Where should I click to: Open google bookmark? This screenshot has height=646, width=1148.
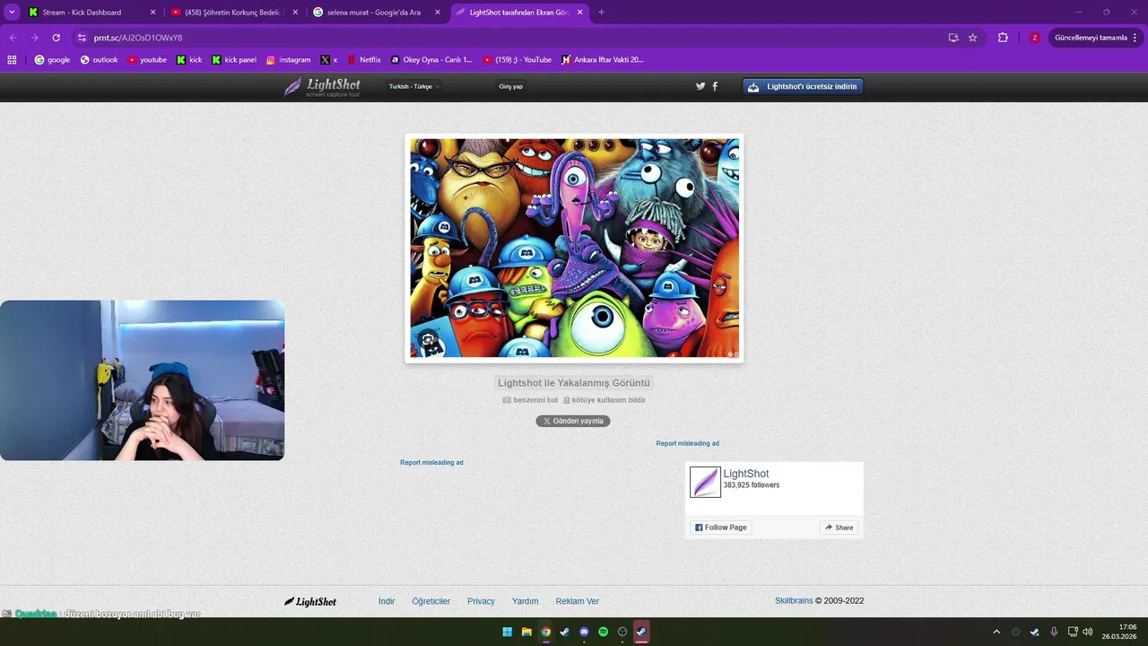pyautogui.click(x=52, y=59)
